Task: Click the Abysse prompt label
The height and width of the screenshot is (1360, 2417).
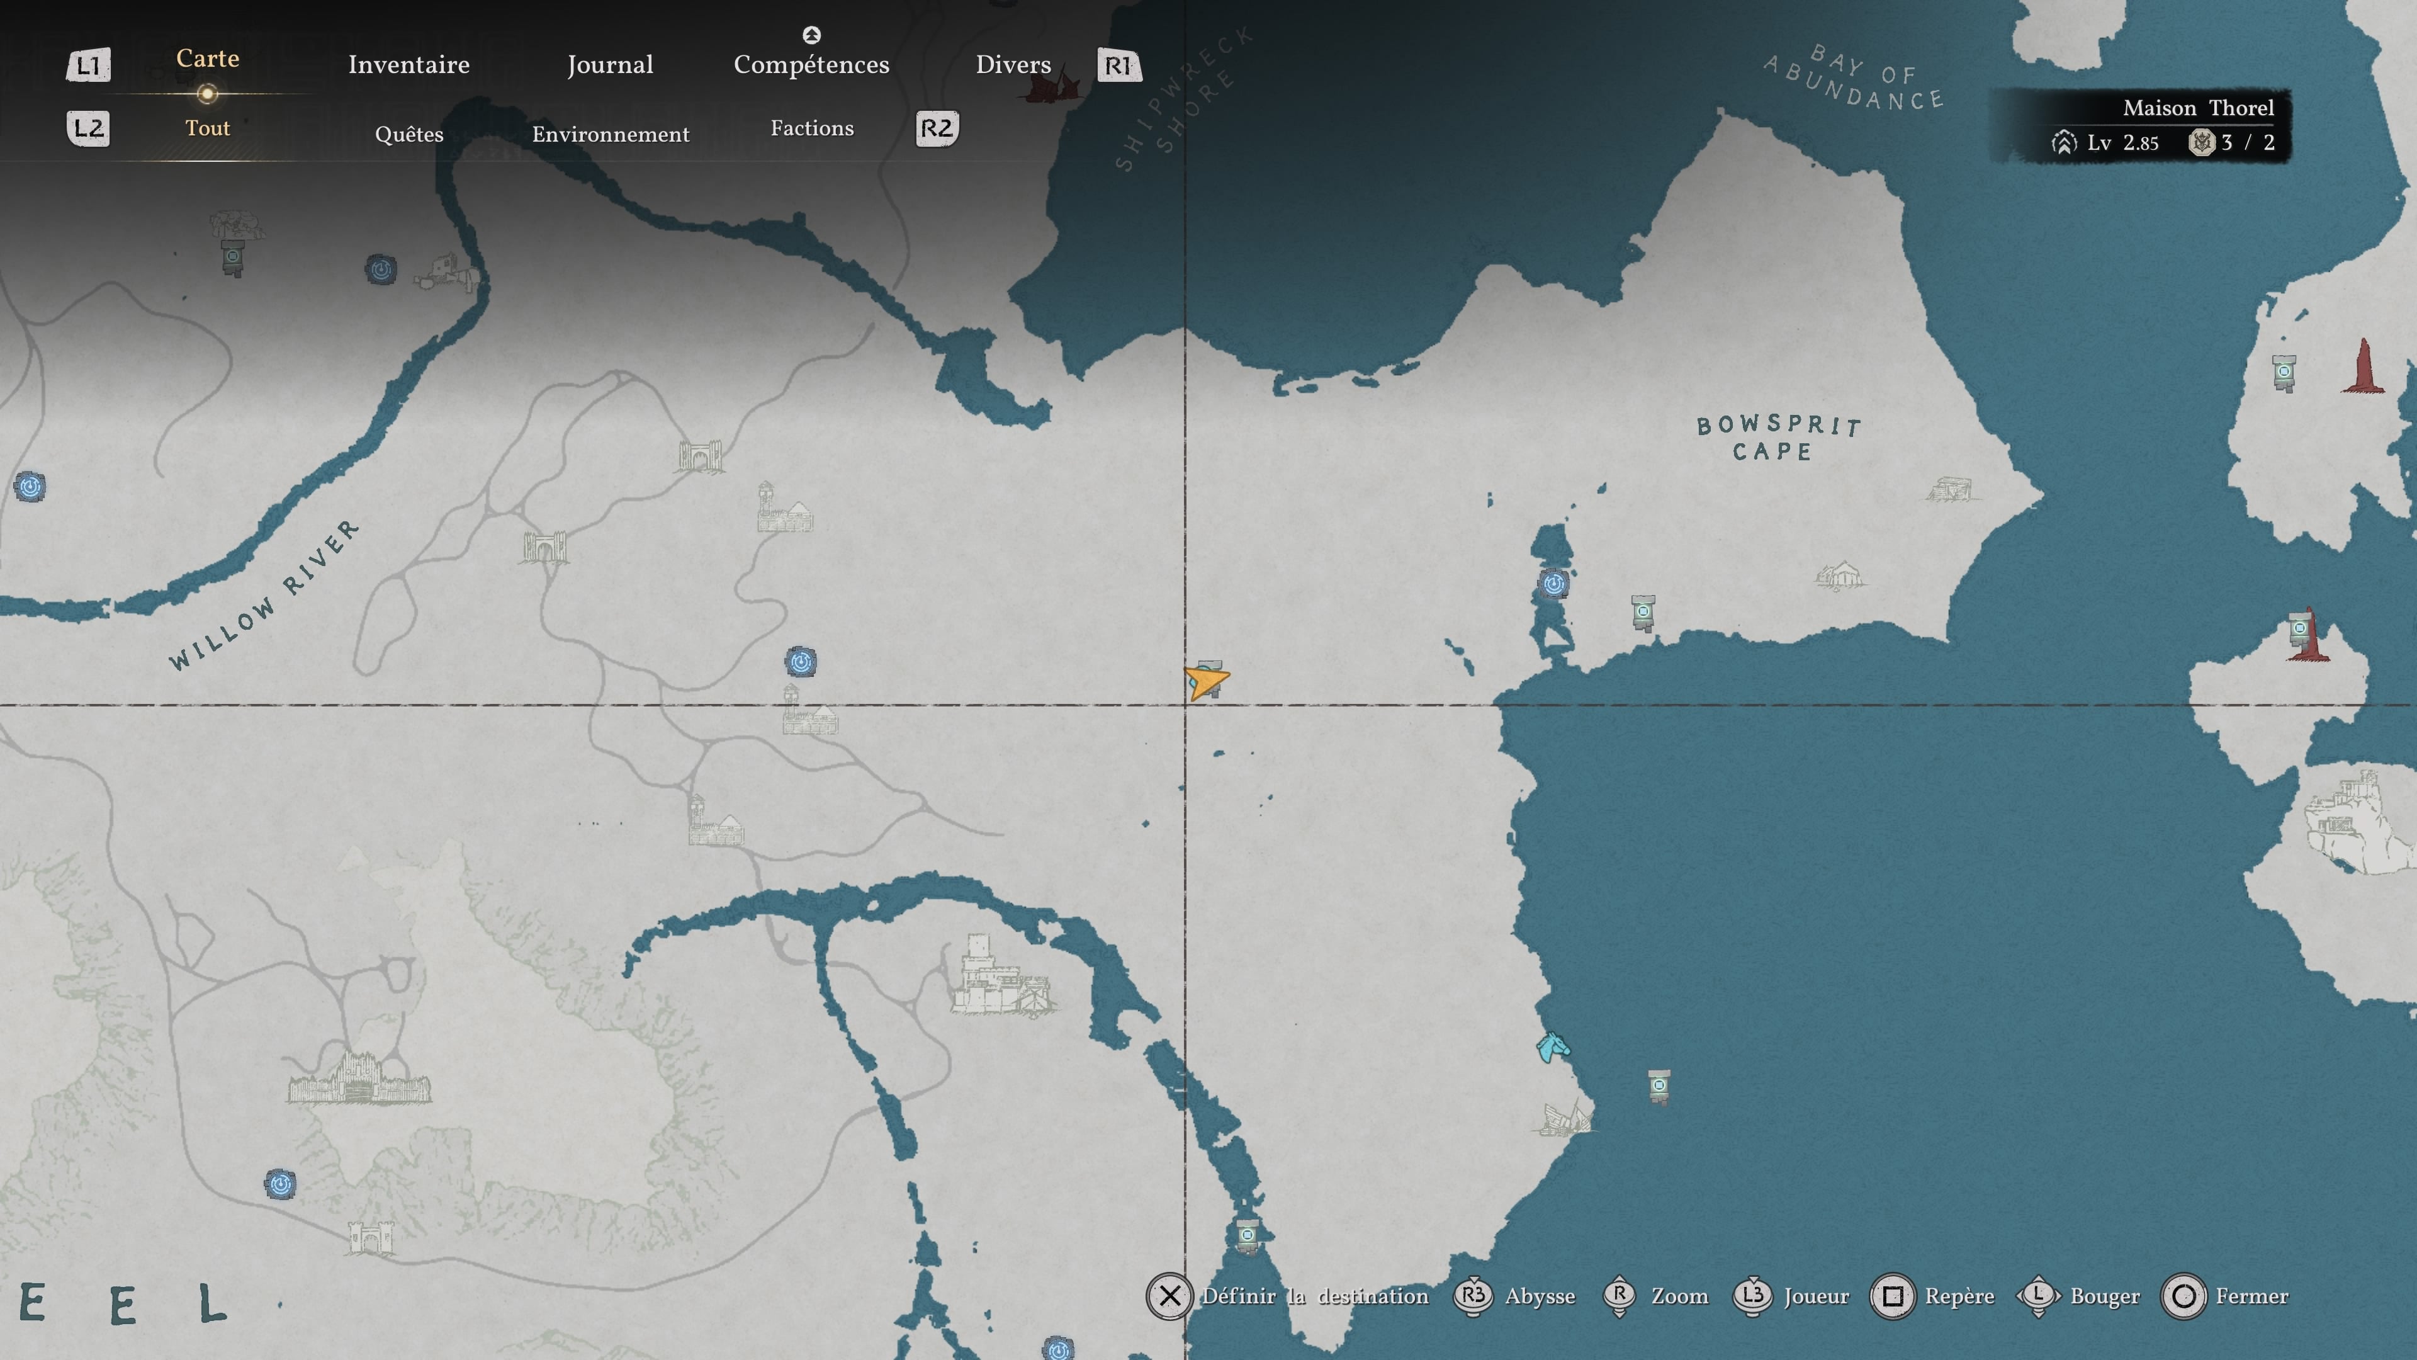Action: (x=1540, y=1297)
